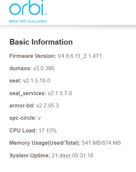The image size is (136, 172).
Task: Click the seal version v2.1.5.18-0
Action: (37, 81)
